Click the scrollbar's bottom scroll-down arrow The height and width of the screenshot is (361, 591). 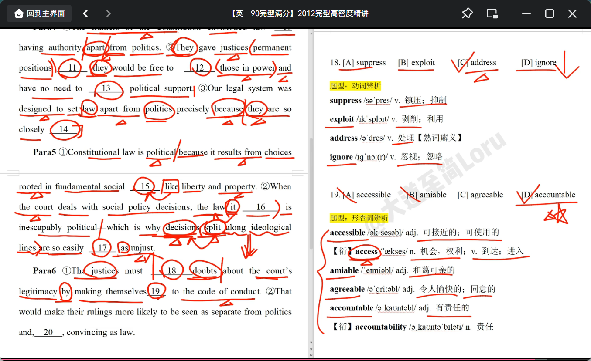[311, 342]
